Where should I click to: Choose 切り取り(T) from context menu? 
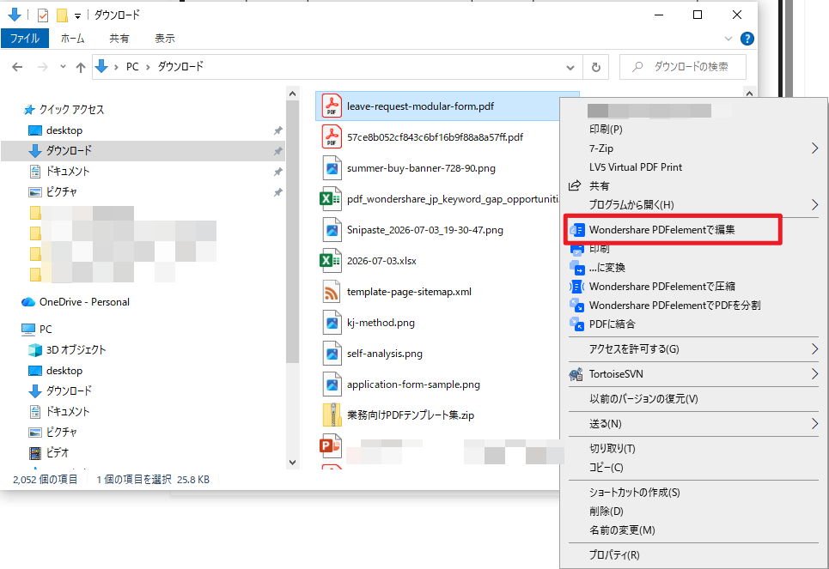click(x=613, y=449)
